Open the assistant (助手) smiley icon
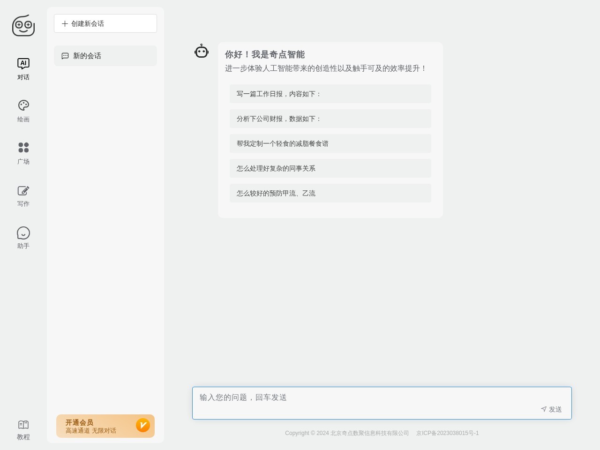The image size is (600, 450). (23, 233)
